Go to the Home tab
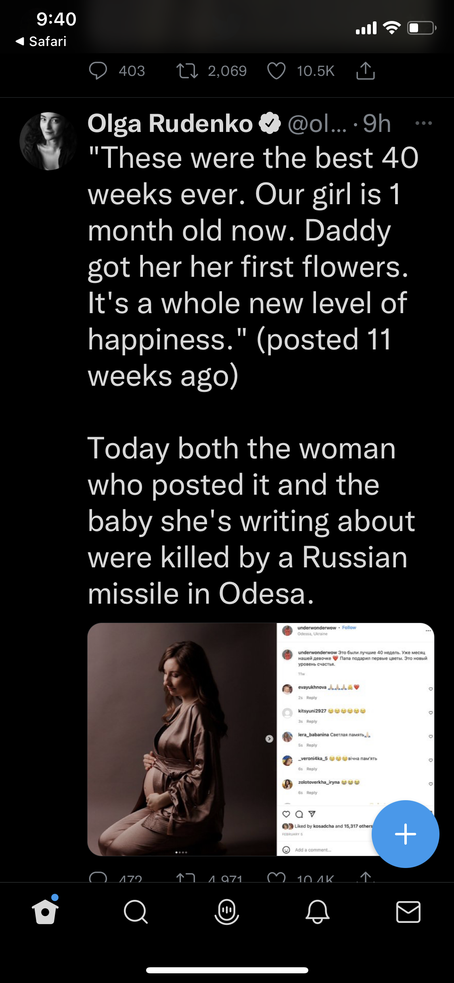 tap(45, 912)
